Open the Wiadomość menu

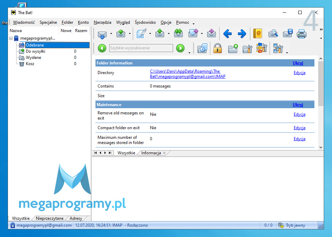[24, 22]
